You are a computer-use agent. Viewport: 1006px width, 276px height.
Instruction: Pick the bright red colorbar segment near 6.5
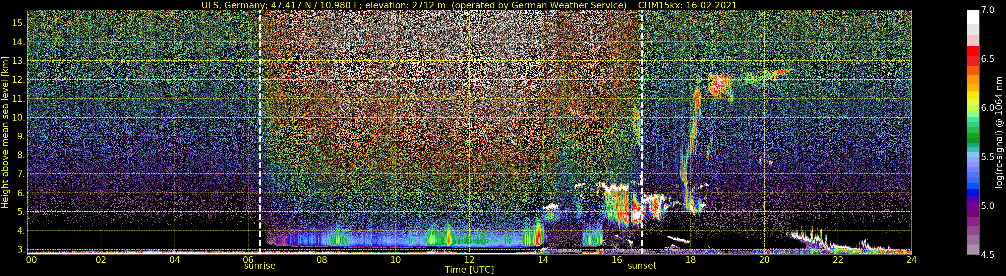[972, 52]
